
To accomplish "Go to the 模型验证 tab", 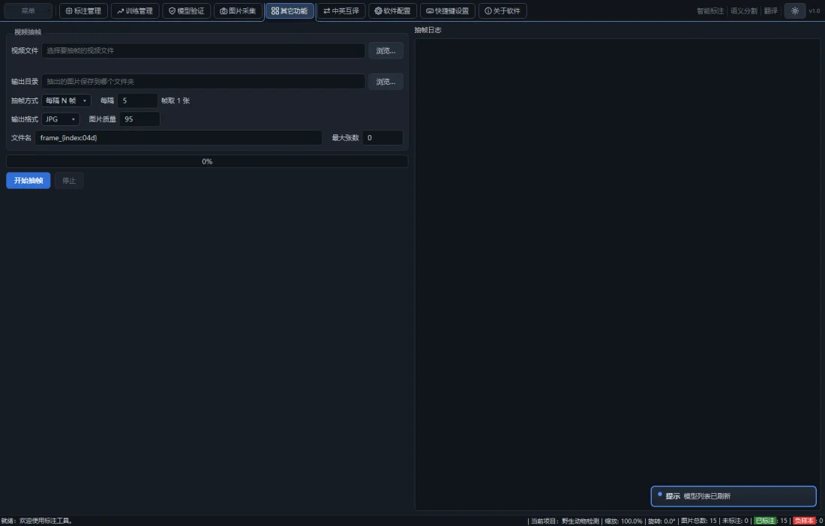I will pos(186,11).
